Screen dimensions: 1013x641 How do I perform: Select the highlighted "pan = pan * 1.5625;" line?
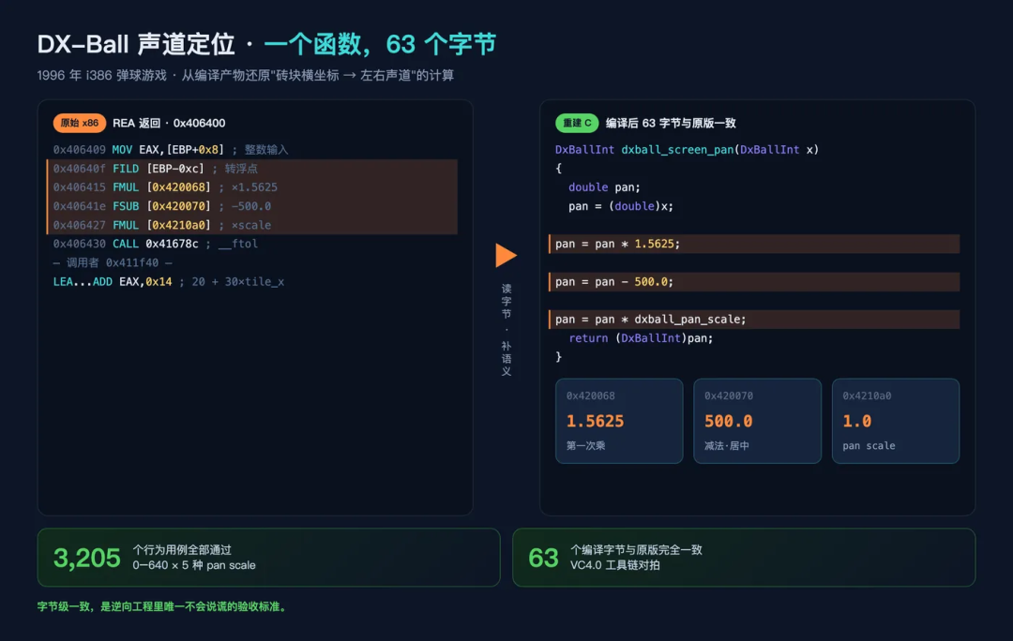(754, 244)
